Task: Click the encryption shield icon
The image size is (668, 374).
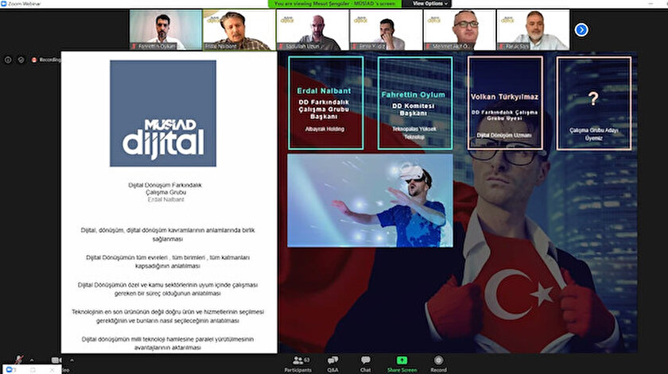Action: [x=21, y=60]
